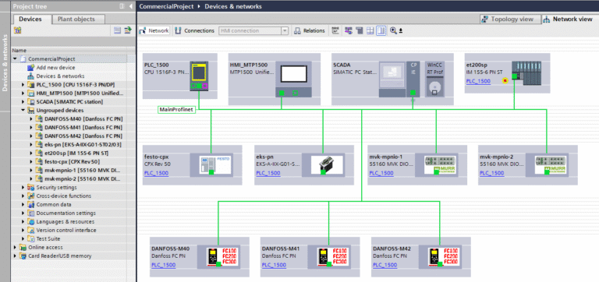Select the MainProfinet network label

pyautogui.click(x=177, y=110)
